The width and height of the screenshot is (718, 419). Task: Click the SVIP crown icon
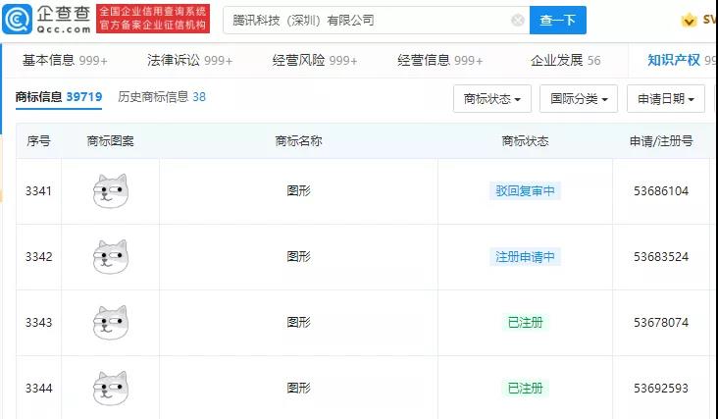[689, 20]
